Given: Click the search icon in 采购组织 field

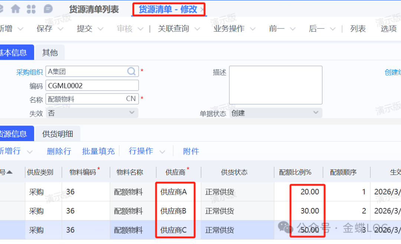Looking at the screenshot, I should 131,71.
